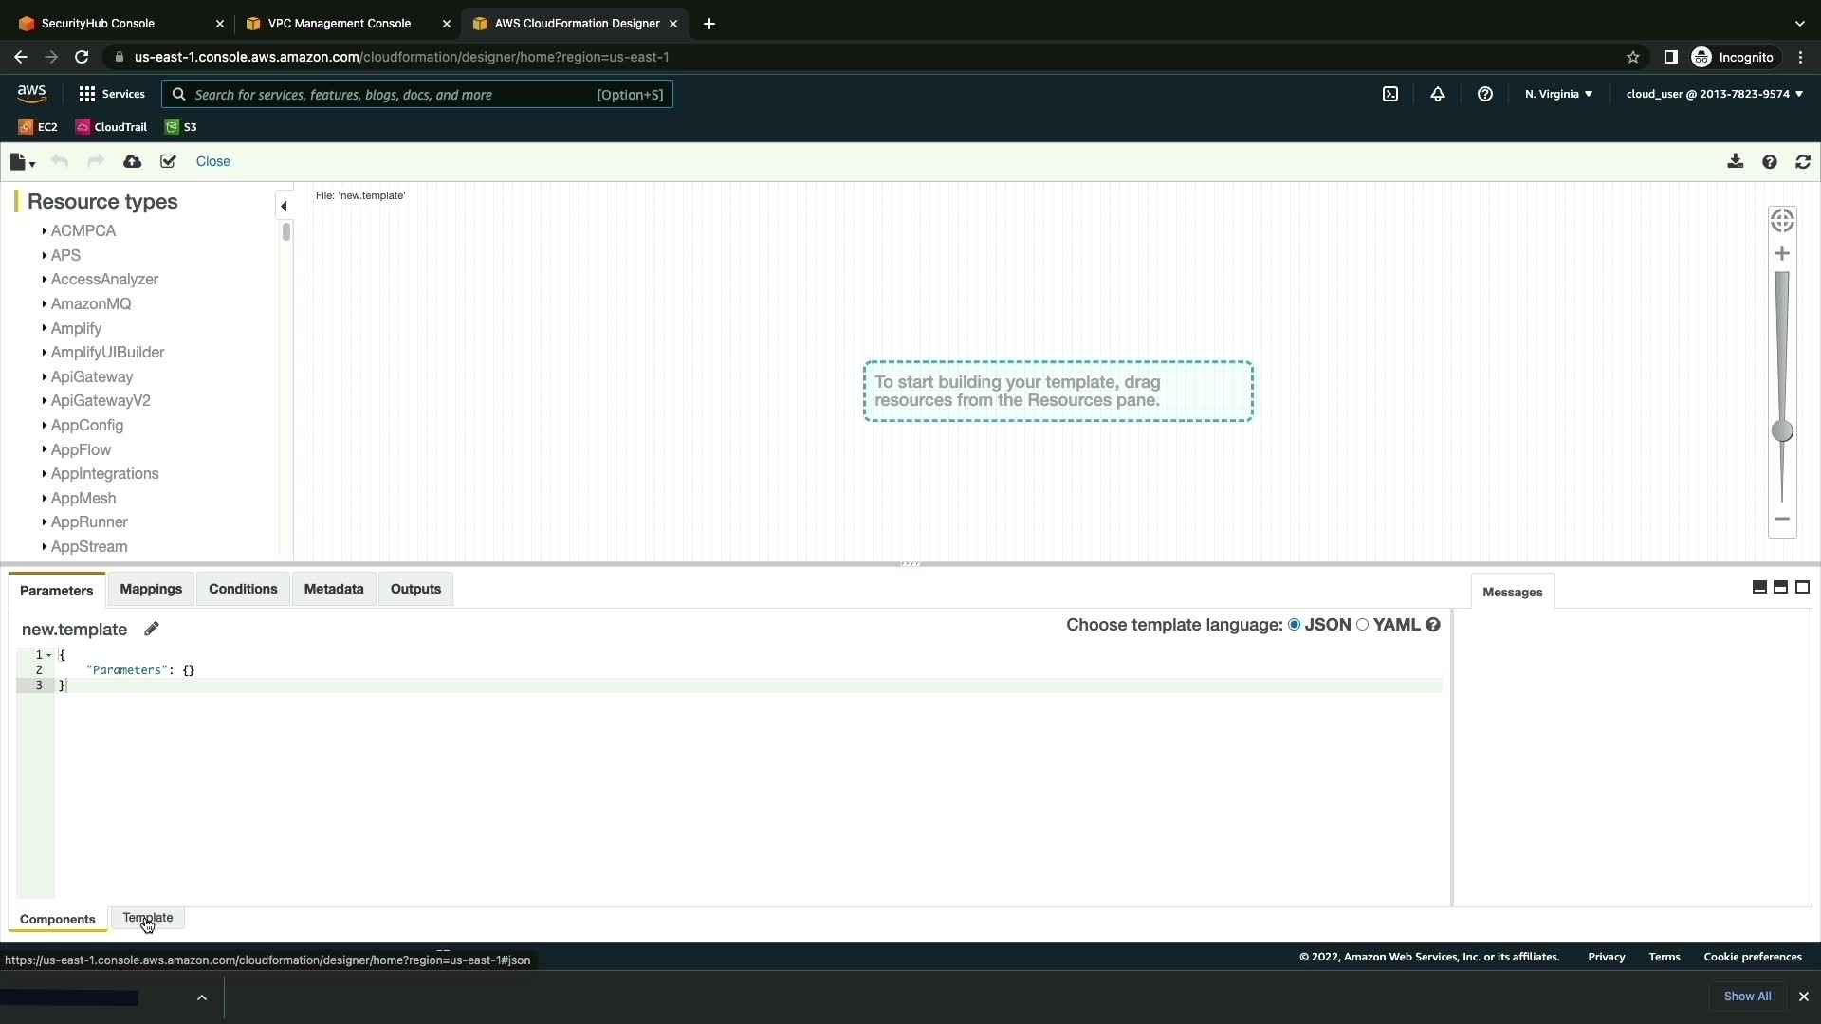Screen dimensions: 1821x1024
Task: Select the YAML template language
Action: point(1363,625)
